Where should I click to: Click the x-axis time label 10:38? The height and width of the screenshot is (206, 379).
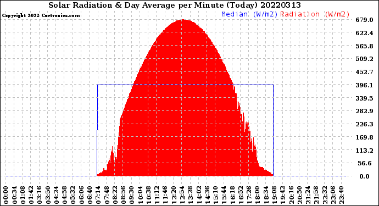coord(148,195)
